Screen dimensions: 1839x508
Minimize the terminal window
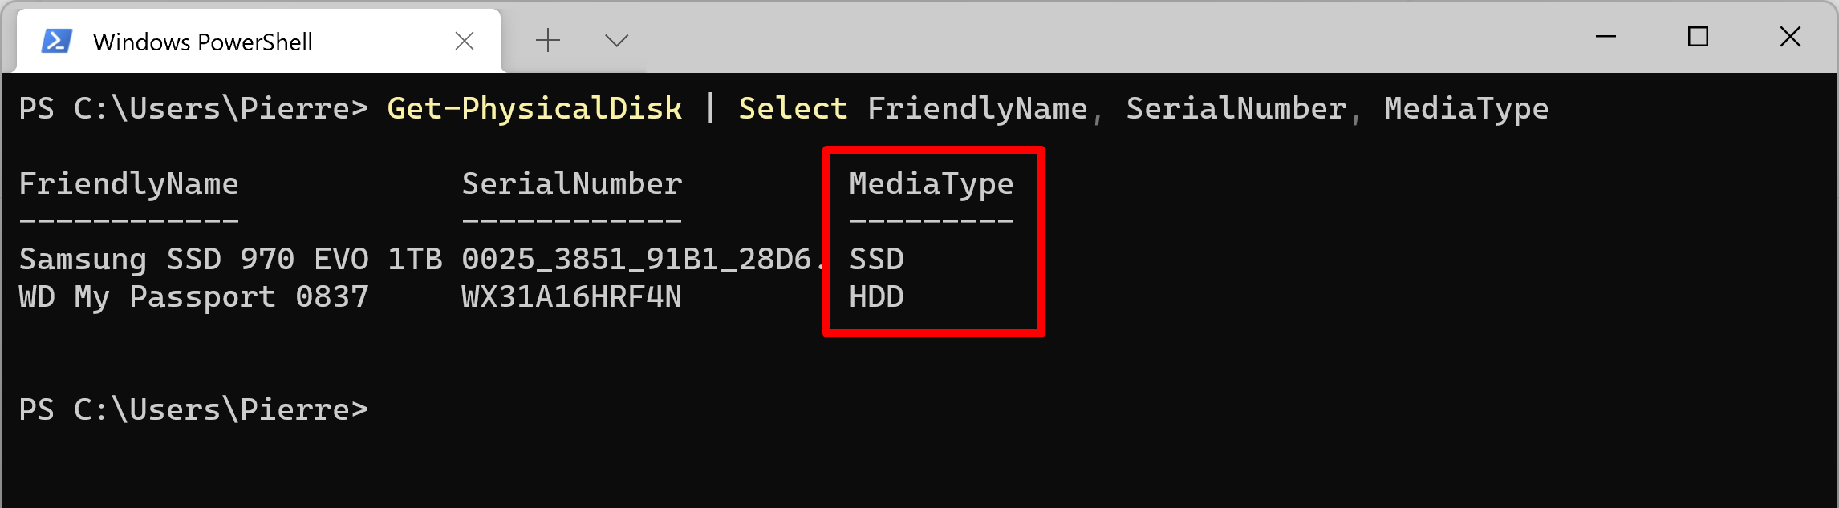pyautogui.click(x=1606, y=37)
